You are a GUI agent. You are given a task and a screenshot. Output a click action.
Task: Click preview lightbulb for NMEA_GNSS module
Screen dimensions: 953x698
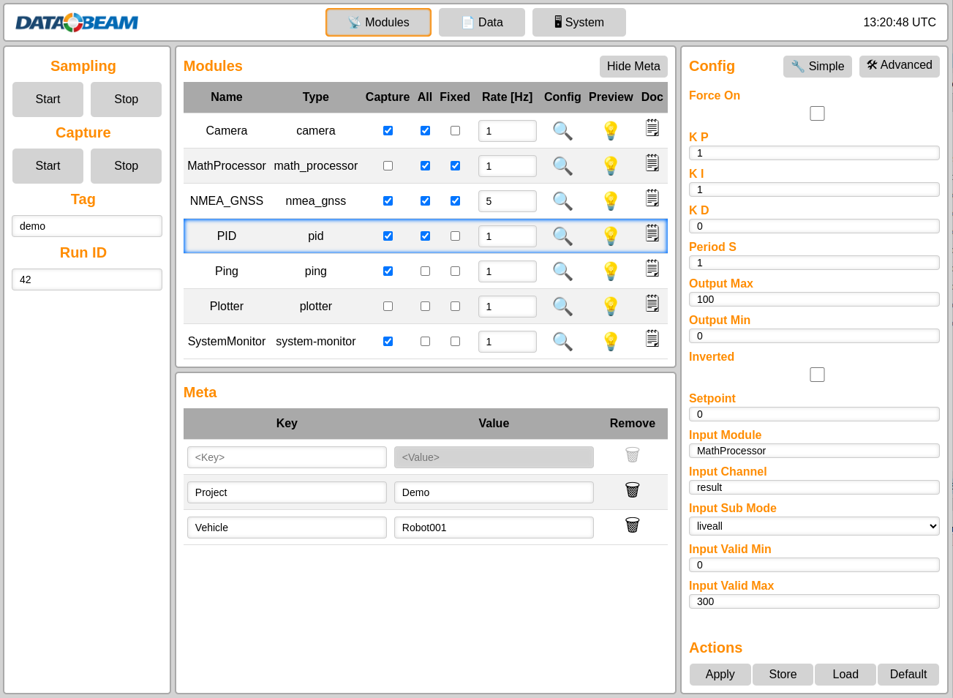[x=611, y=201]
